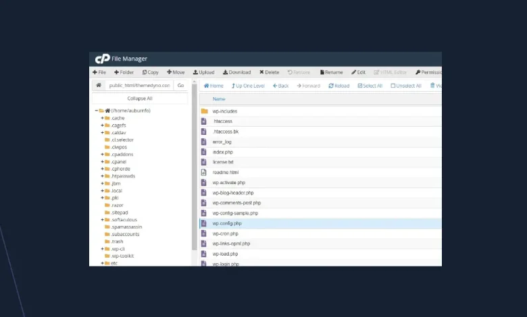Click the Go button
Viewport: 527px width, 317px height.
tap(180, 85)
